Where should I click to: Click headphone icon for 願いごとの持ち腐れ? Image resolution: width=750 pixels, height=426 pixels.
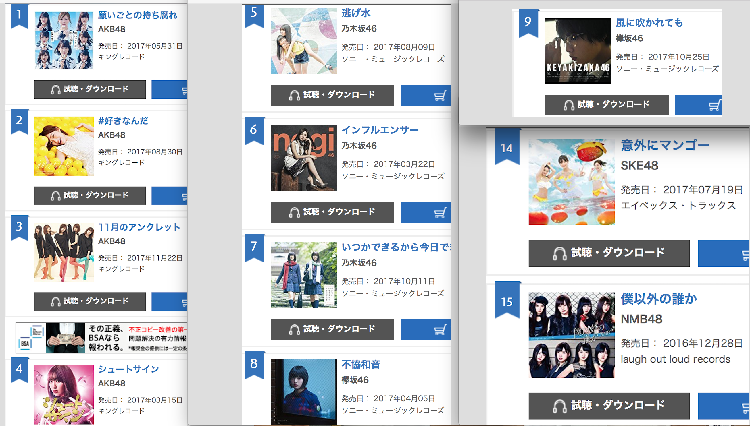(55, 90)
